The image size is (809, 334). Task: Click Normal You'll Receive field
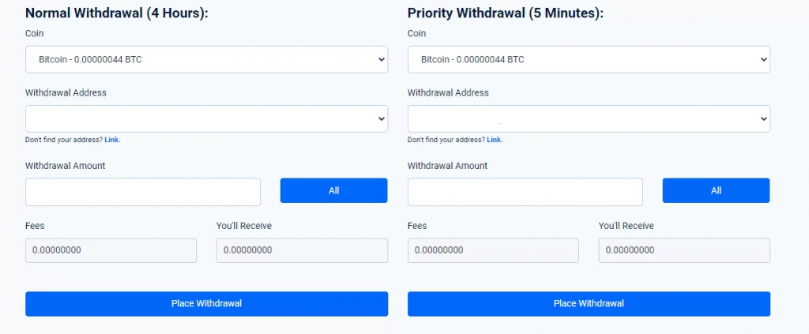pyautogui.click(x=302, y=250)
